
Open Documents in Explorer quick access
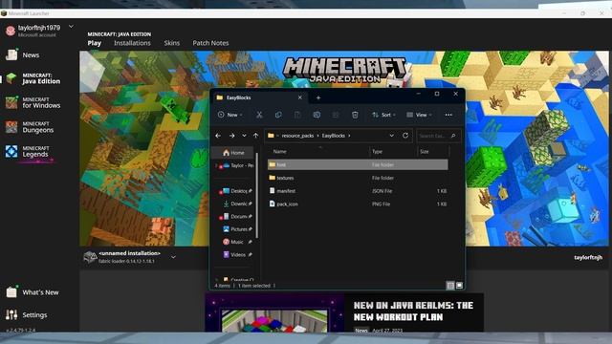(237, 217)
